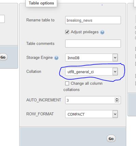
Task: Decrease AUTO_INCREMENT with the down arrow
Action: click(117, 101)
